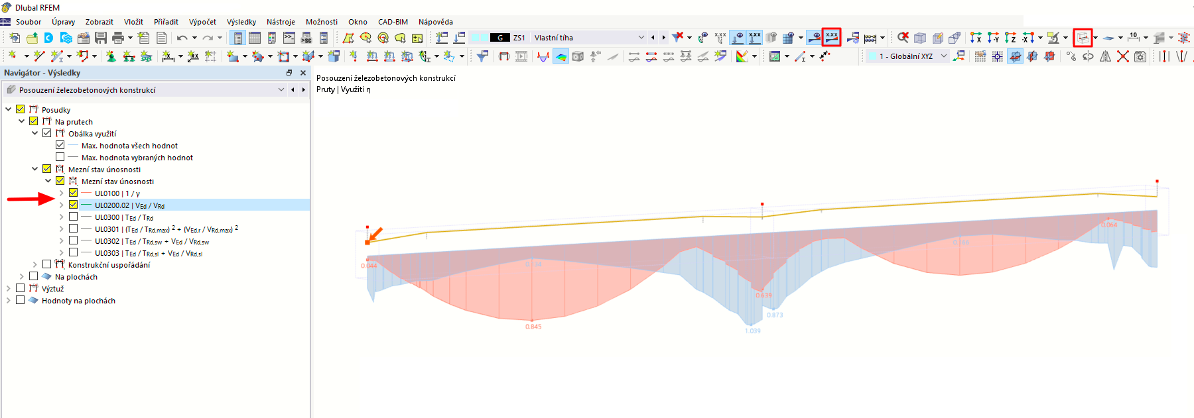The width and height of the screenshot is (1194, 418).
Task: Open the Úpravy menu
Action: click(x=64, y=22)
